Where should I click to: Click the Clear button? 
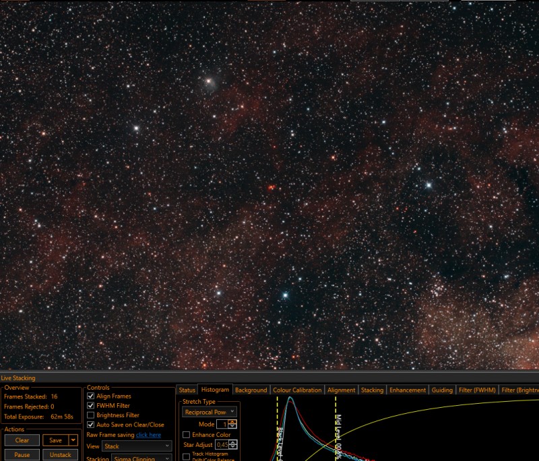(x=22, y=440)
